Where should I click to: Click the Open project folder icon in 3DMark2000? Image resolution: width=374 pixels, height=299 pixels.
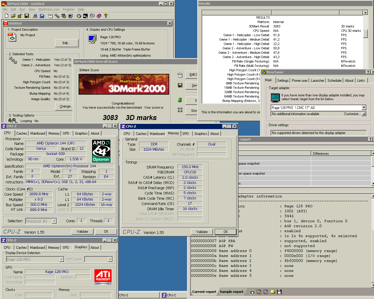[13, 16]
